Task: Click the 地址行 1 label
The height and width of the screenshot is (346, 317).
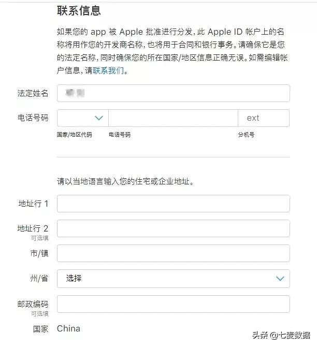Action: [x=33, y=204]
